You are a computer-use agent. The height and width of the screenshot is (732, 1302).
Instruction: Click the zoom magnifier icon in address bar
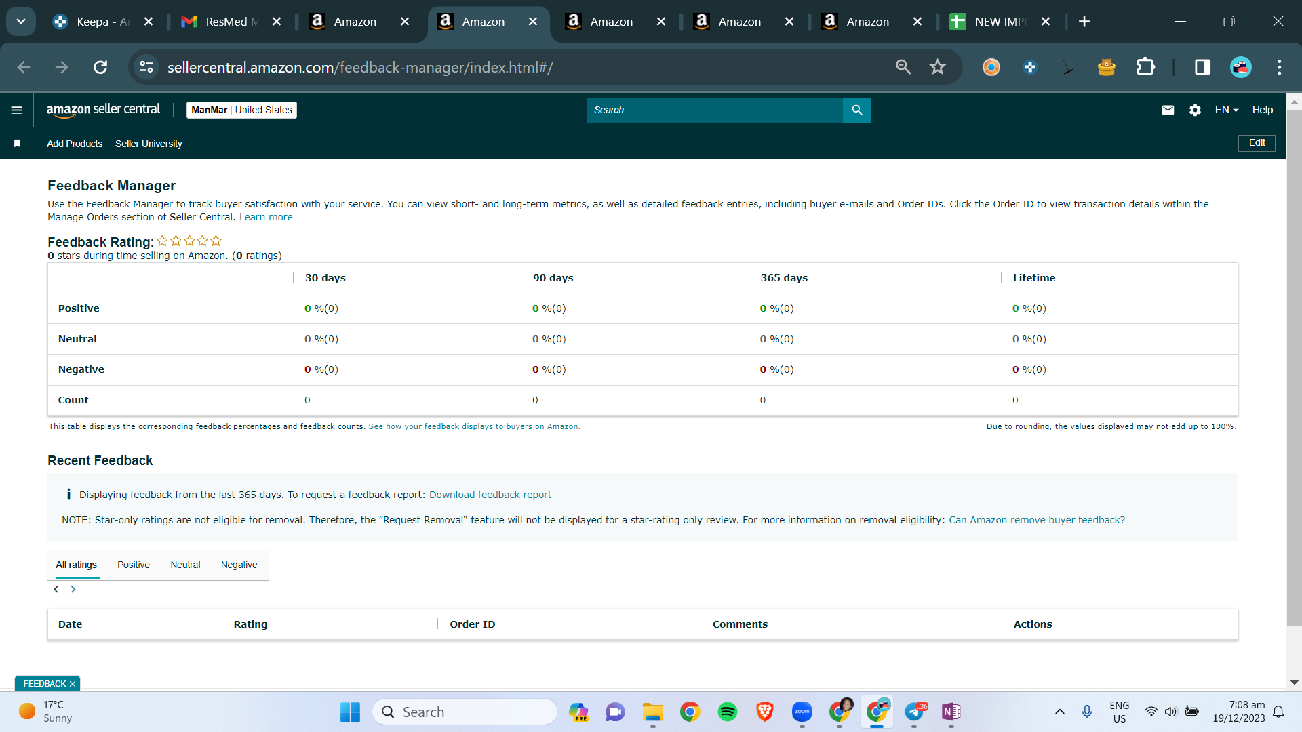(903, 67)
